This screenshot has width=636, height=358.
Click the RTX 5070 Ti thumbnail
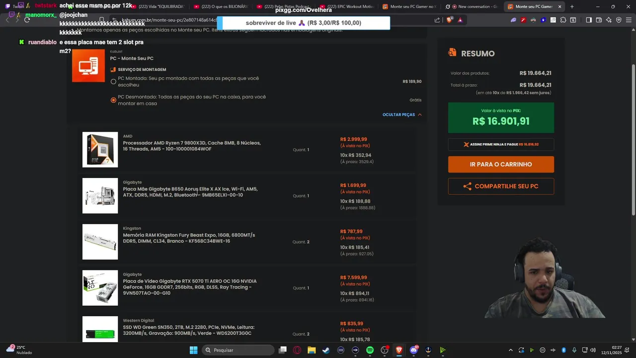[100, 288]
